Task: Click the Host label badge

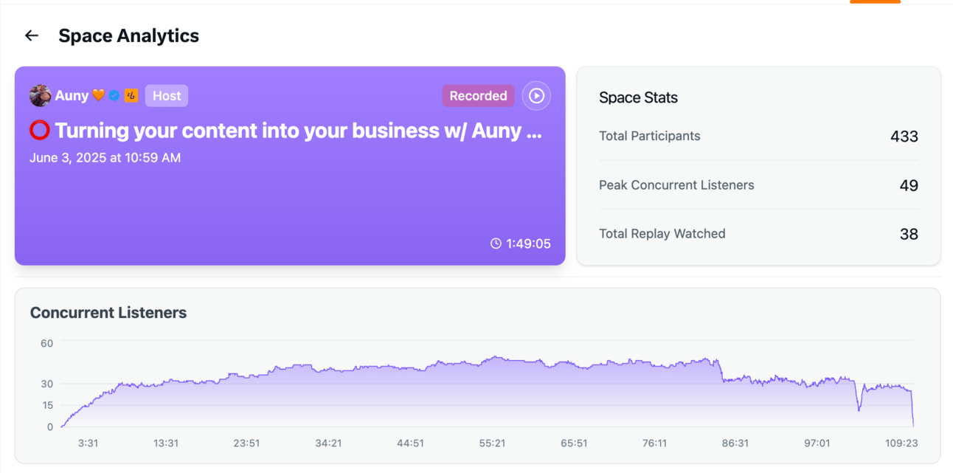Action: 167,96
